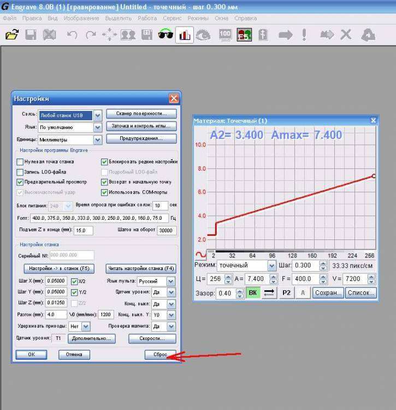Image resolution: width=396 pixels, height=410 pixels.
Task: Enable the Нулевая точка станка checkbox
Action: pyautogui.click(x=20, y=162)
